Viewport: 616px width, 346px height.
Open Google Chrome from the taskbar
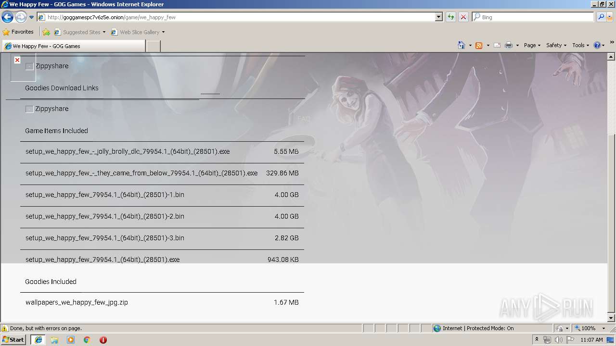click(87, 340)
